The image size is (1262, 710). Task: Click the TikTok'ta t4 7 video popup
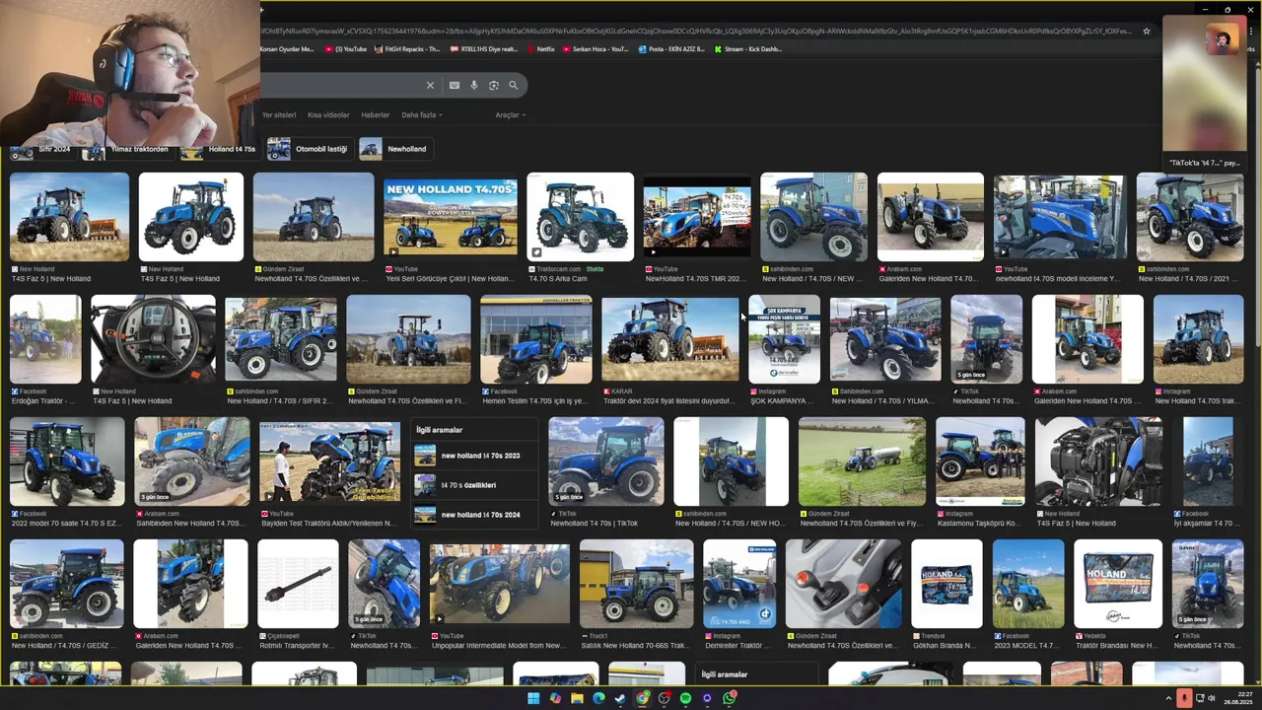1204,94
